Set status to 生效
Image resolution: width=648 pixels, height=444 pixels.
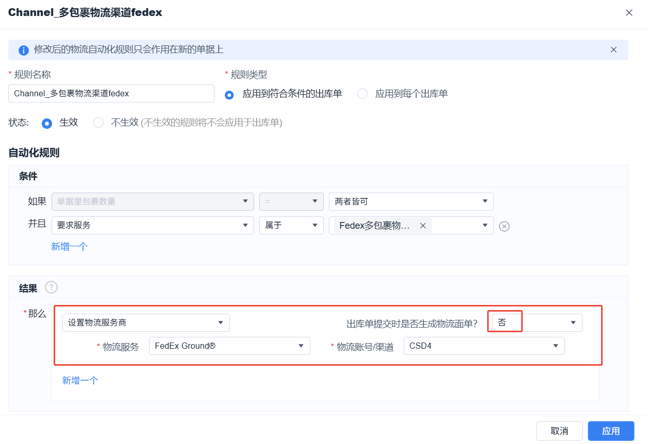point(47,123)
